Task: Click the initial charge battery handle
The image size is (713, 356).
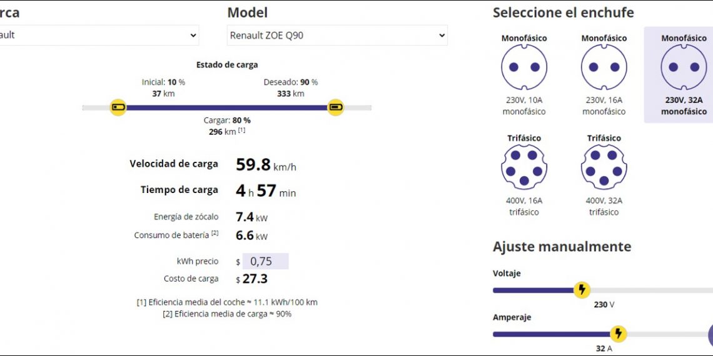Action: point(118,107)
